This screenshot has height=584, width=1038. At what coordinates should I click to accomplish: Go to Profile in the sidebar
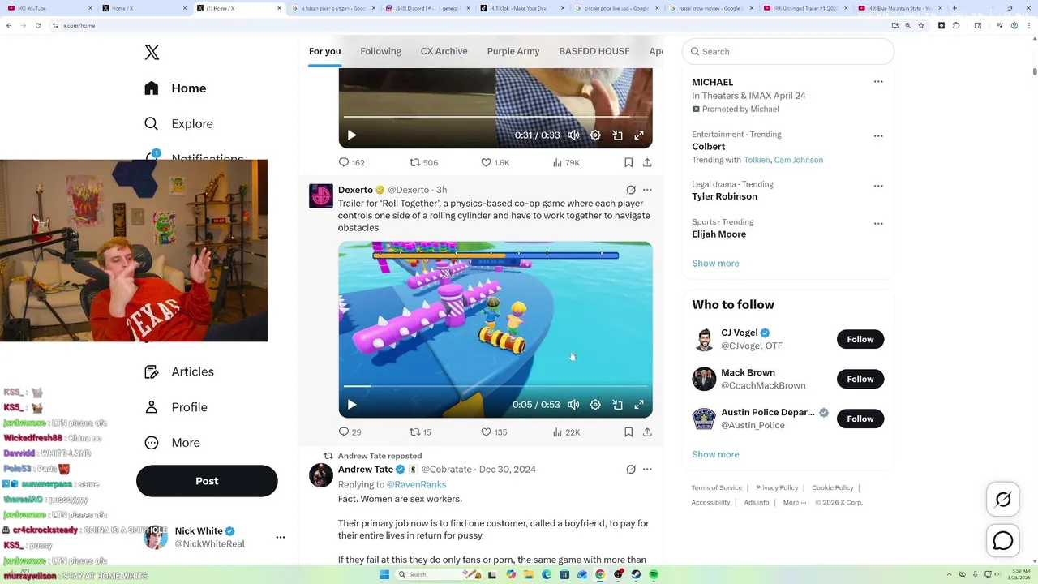click(176, 407)
